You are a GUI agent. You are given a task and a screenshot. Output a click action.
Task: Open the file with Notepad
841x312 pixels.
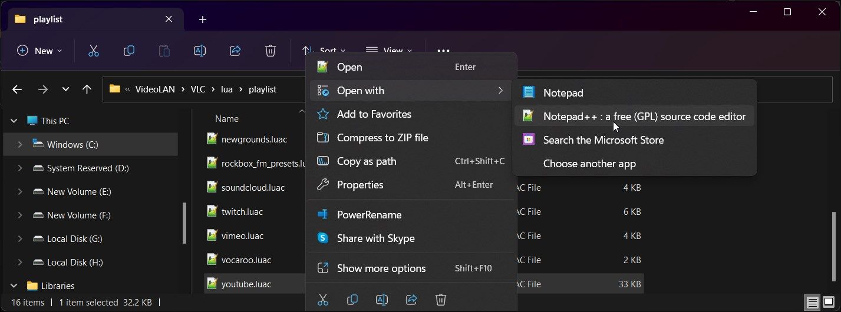coord(634,92)
